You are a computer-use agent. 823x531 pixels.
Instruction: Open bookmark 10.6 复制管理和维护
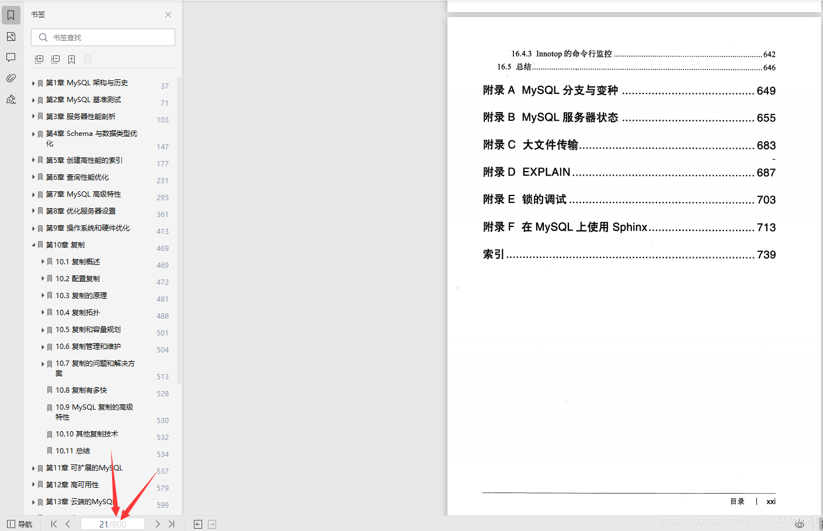point(88,347)
